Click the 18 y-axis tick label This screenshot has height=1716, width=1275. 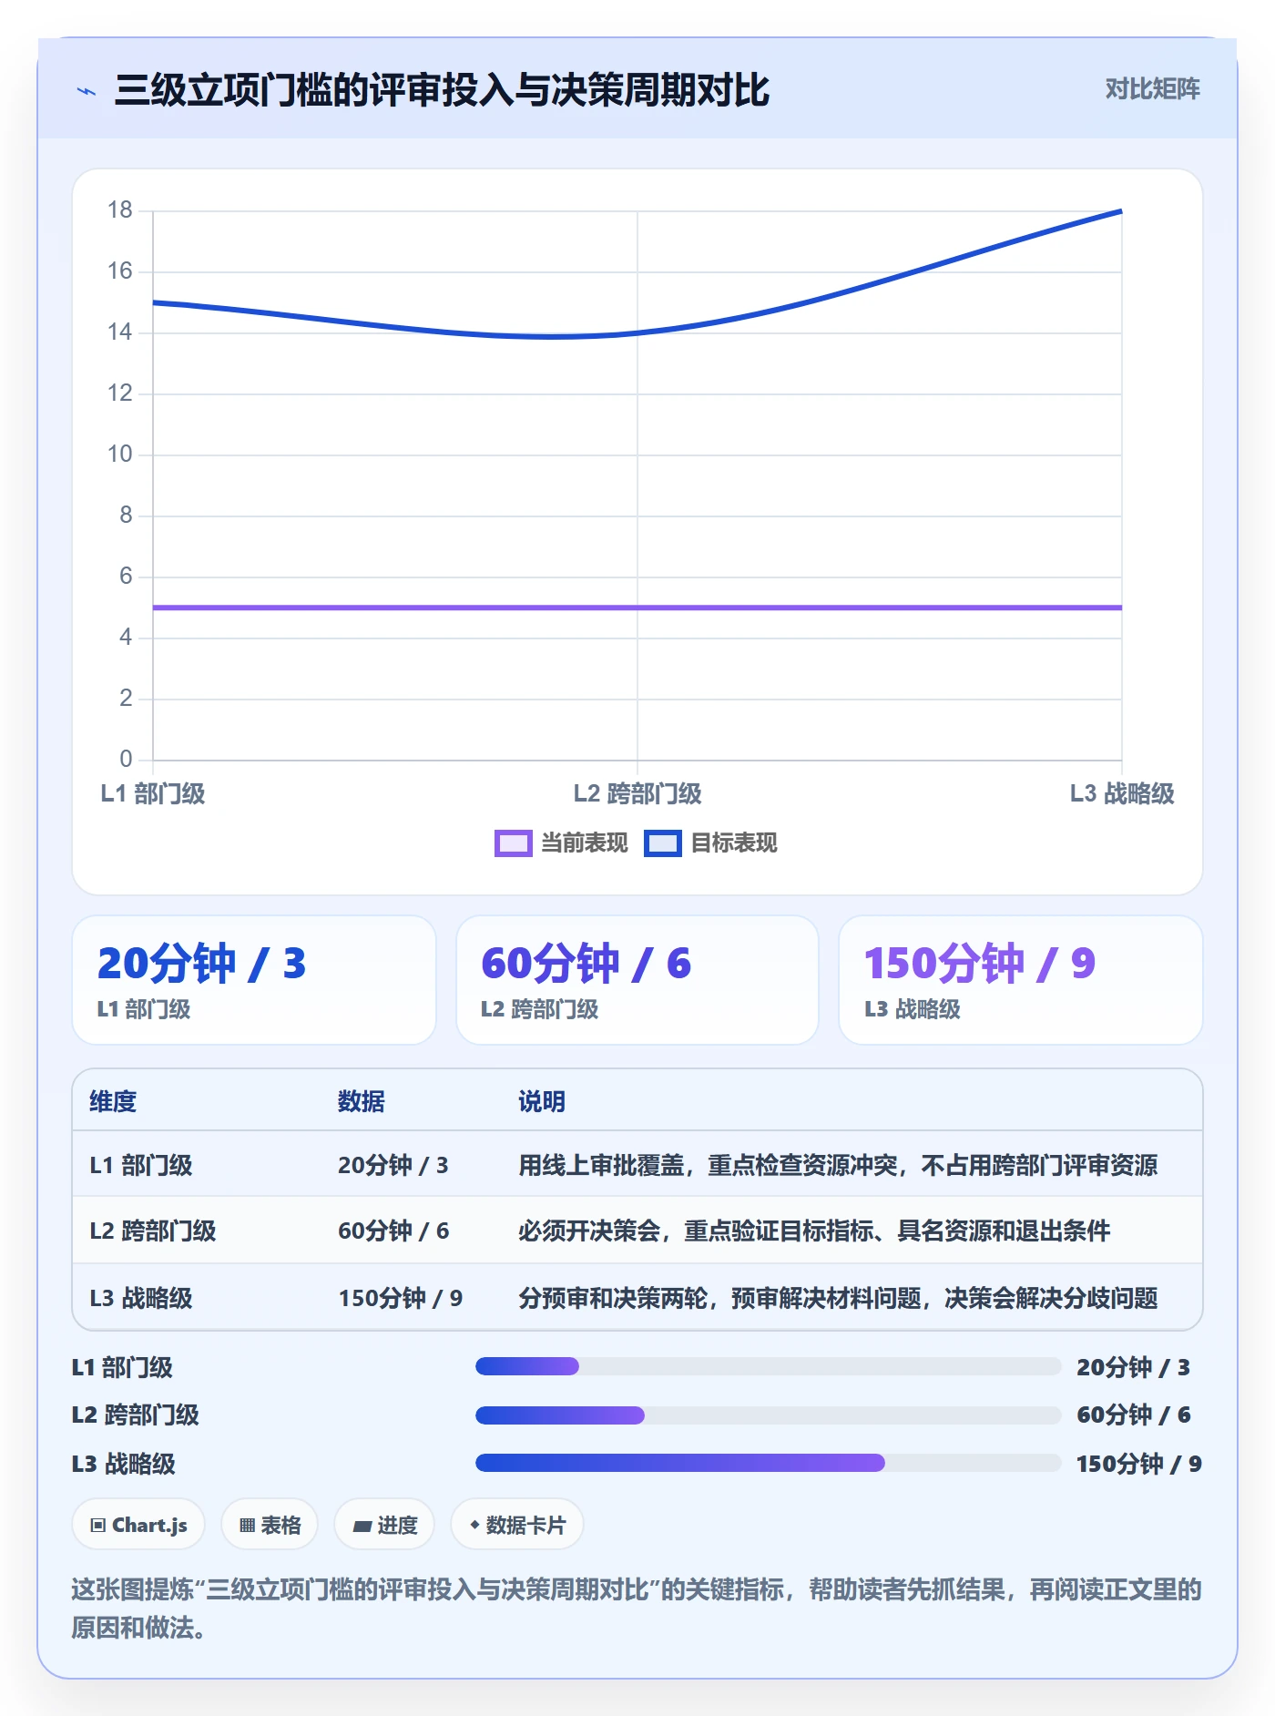[120, 210]
